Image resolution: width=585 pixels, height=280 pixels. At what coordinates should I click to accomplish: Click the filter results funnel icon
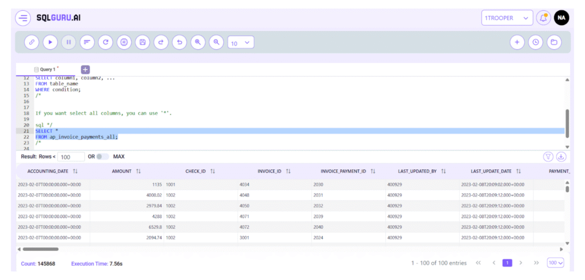click(548, 157)
